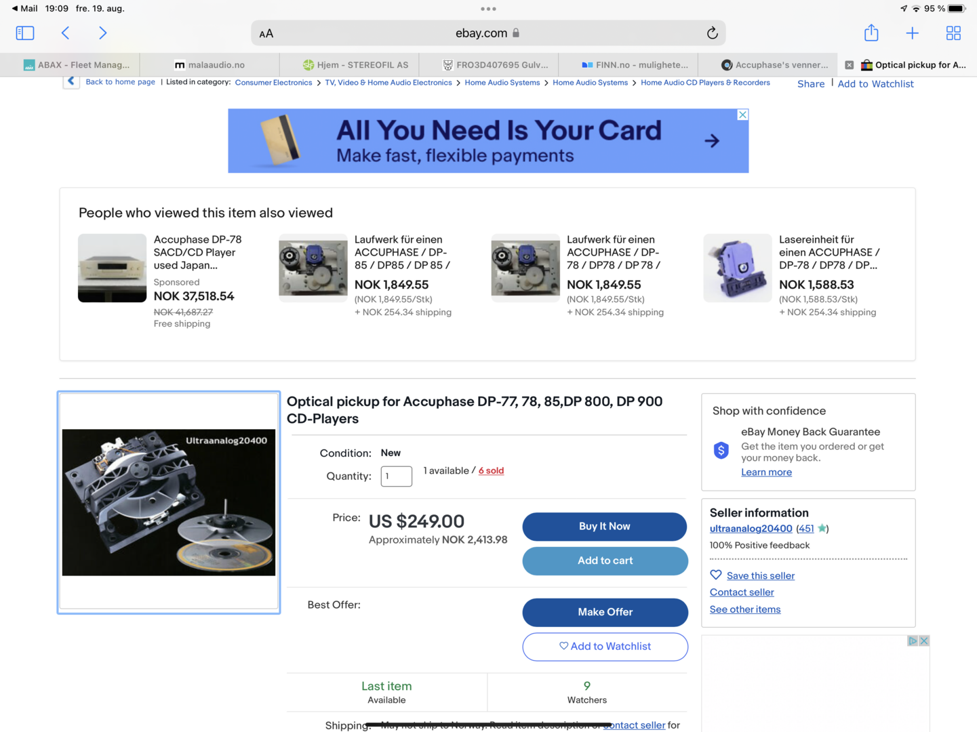Show the tab overview grid
The height and width of the screenshot is (732, 977).
(953, 33)
